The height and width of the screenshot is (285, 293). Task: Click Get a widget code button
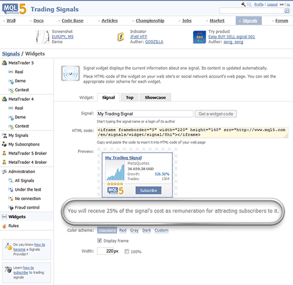[216, 114]
